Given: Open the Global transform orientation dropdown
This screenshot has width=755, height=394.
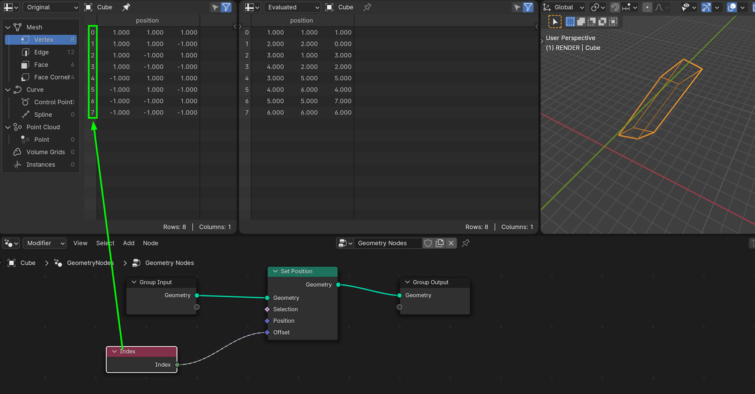Looking at the screenshot, I should [x=563, y=7].
